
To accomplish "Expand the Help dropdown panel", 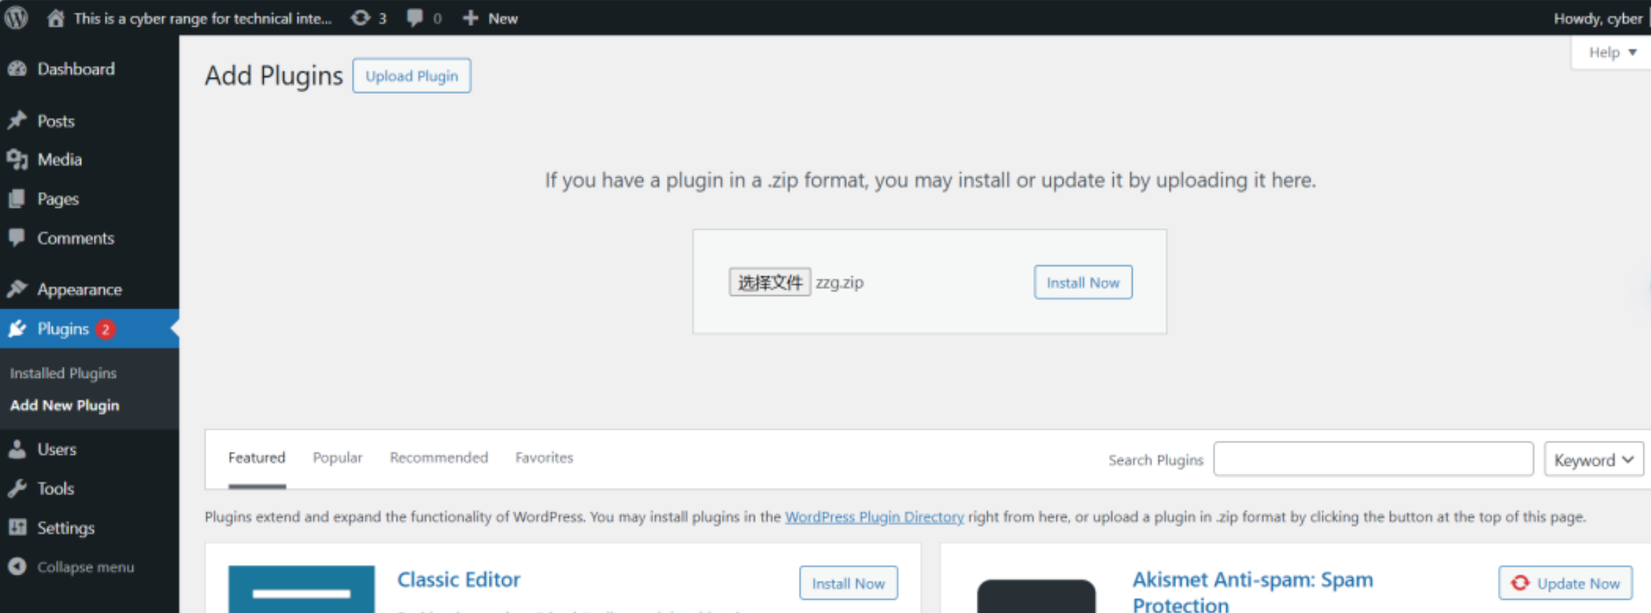I will (x=1612, y=52).
